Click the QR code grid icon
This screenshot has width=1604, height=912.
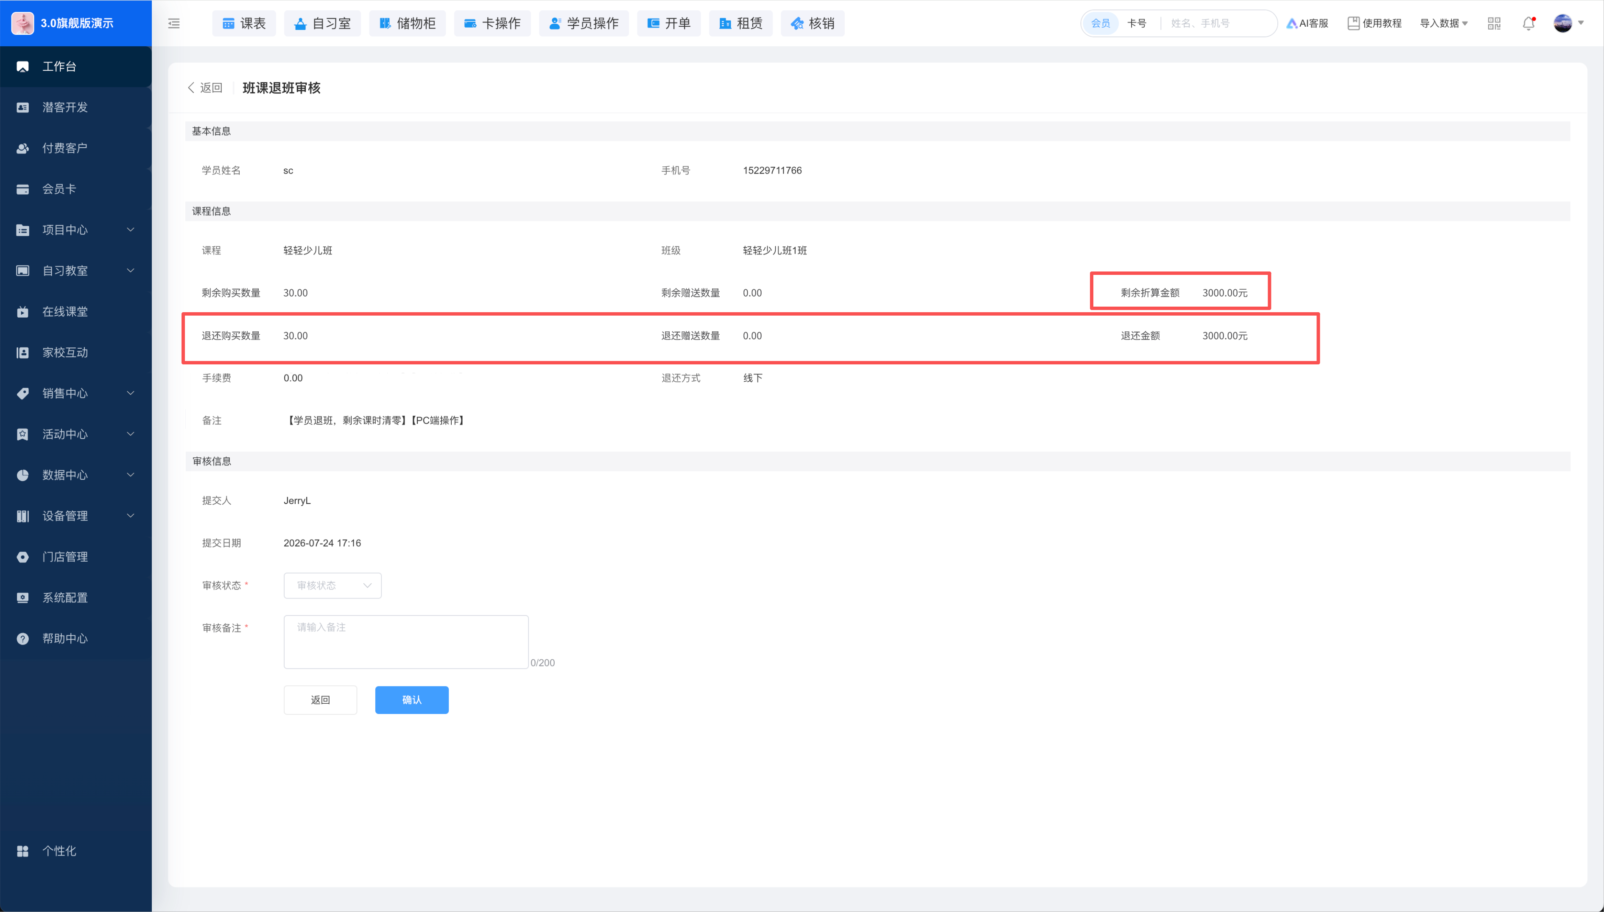(x=1495, y=23)
